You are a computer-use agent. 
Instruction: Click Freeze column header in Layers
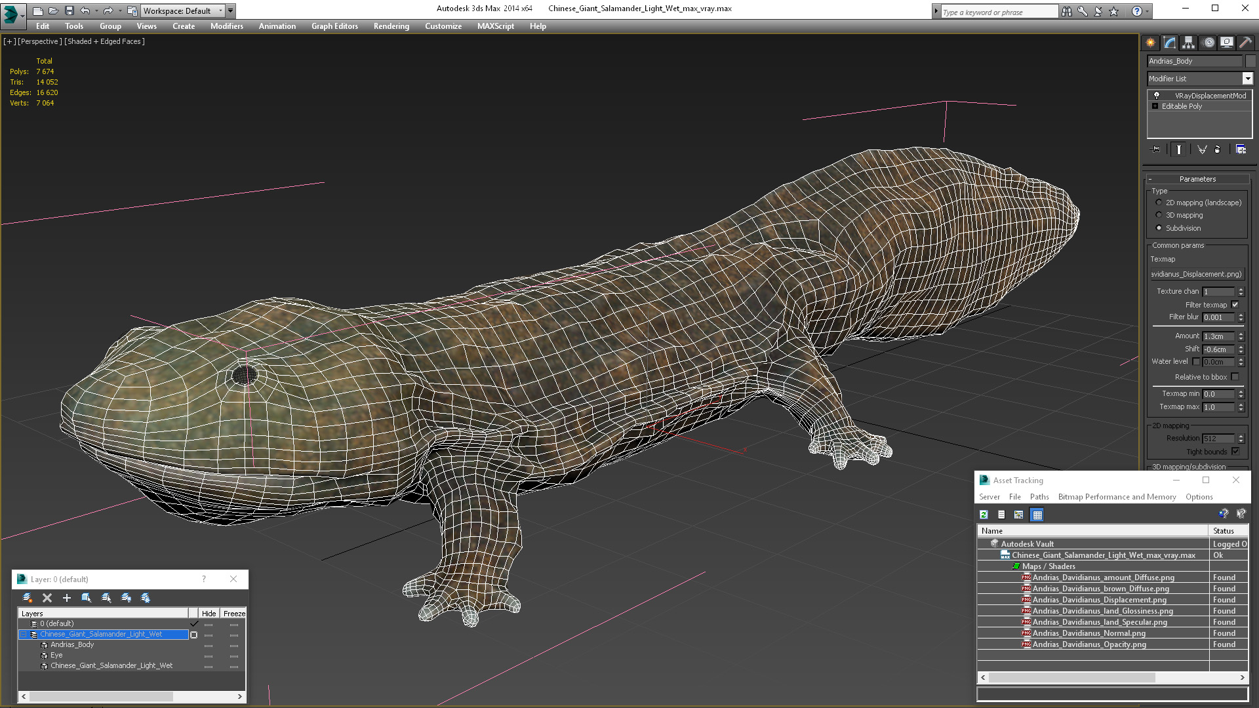(234, 614)
